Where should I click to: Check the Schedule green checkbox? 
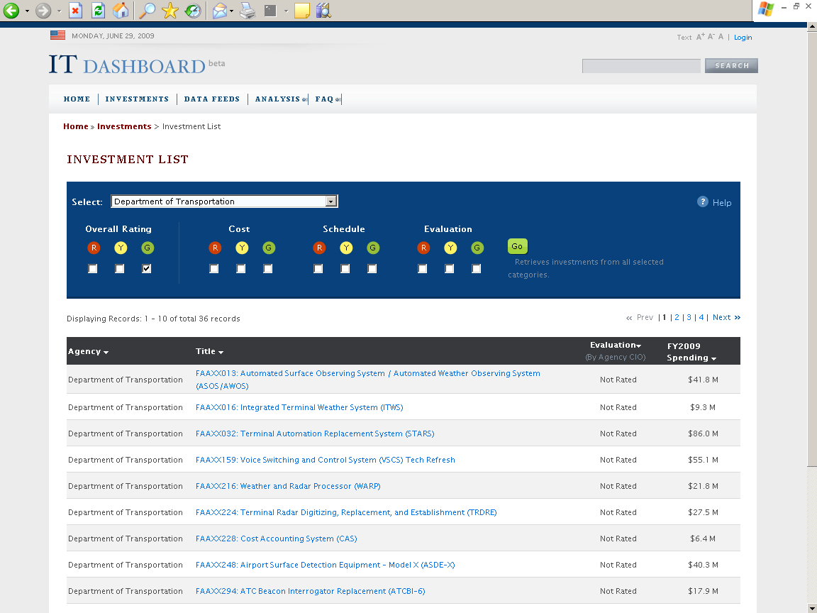pyautogui.click(x=372, y=268)
